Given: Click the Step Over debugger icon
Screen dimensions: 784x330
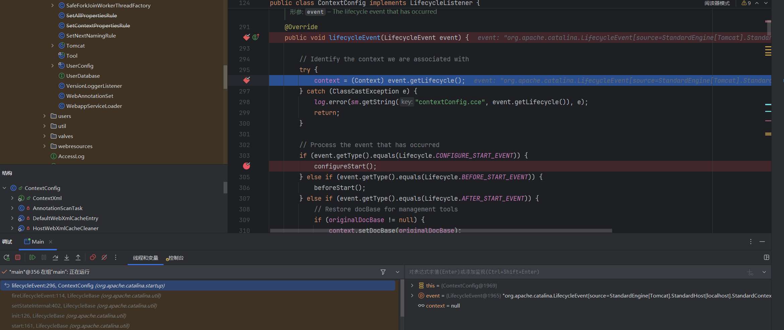Looking at the screenshot, I should [x=55, y=258].
